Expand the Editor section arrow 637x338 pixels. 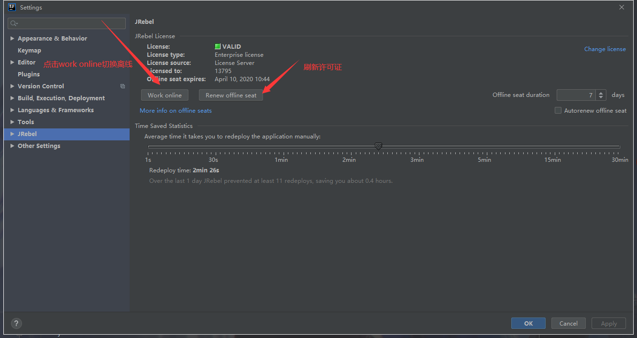click(12, 62)
